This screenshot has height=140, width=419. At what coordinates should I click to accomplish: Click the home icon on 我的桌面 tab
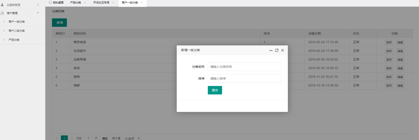(50, 2)
